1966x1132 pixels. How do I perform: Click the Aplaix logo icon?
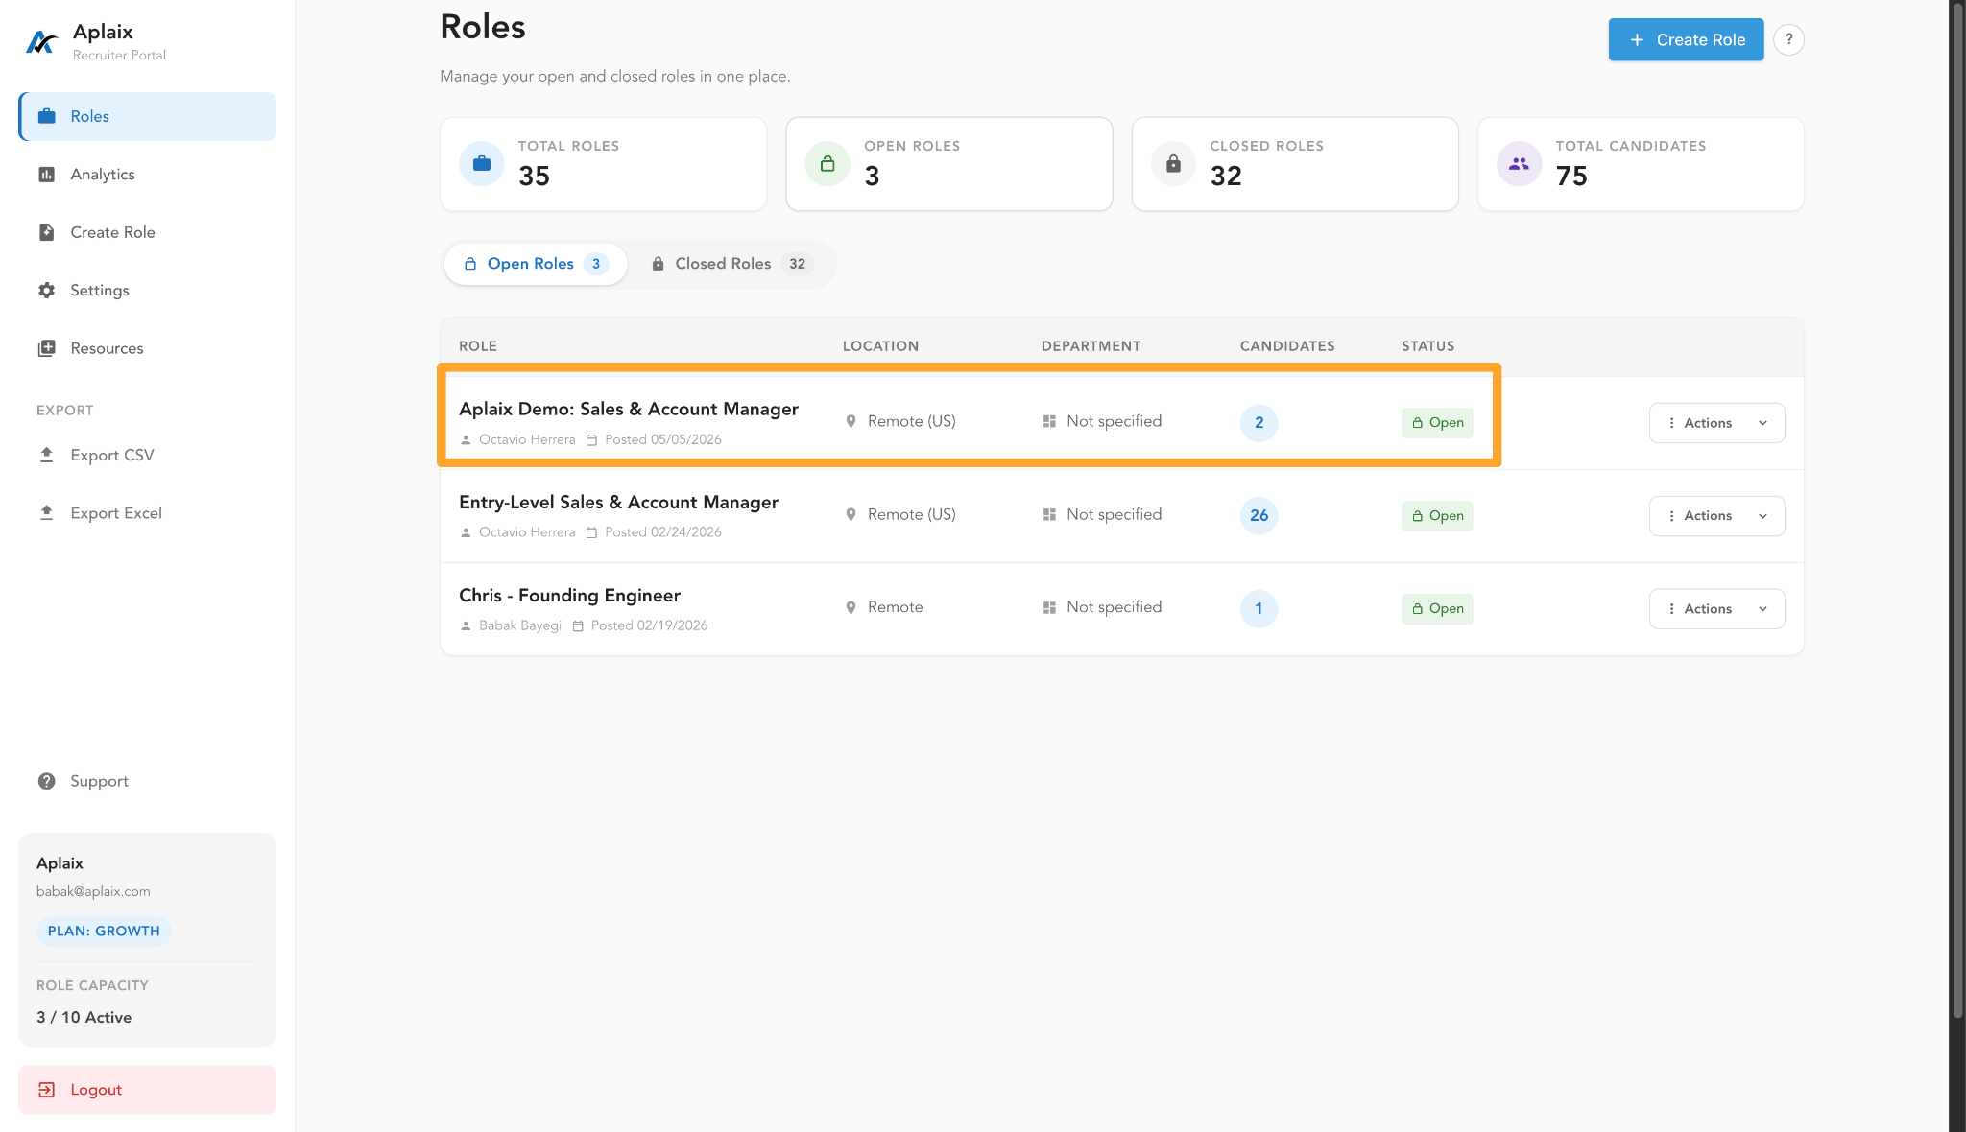[x=41, y=42]
